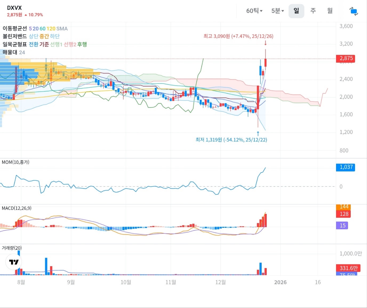
Task: Click the 최저 1,319원 low price marker
Action: click(231, 140)
